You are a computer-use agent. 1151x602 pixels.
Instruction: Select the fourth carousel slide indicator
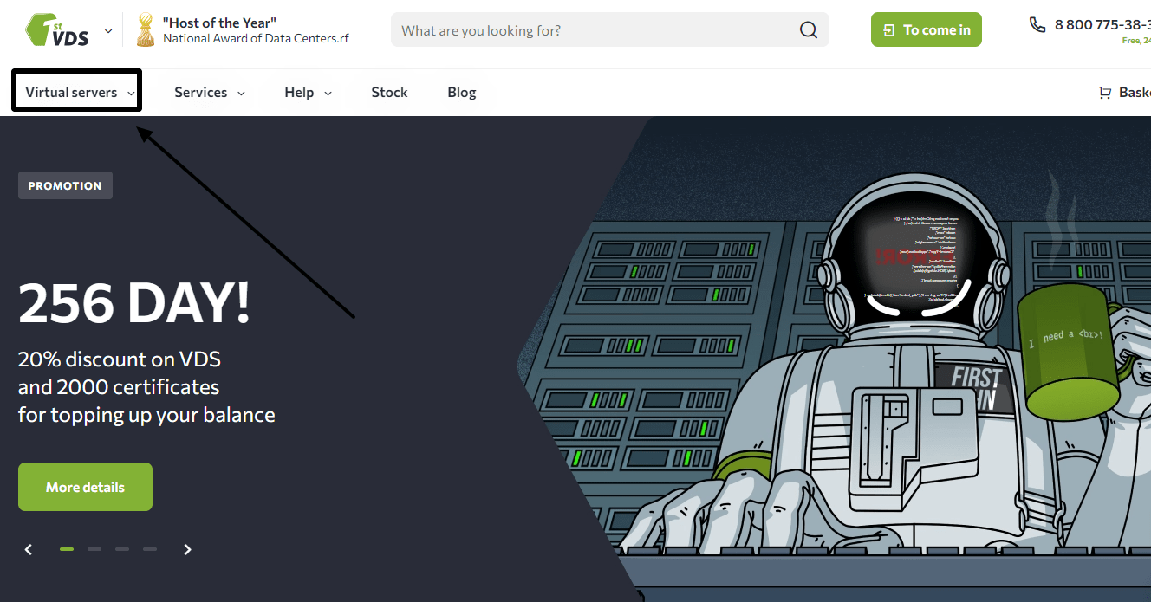[150, 549]
